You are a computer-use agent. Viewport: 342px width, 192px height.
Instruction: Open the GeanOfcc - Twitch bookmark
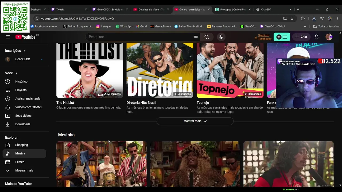click(273, 26)
